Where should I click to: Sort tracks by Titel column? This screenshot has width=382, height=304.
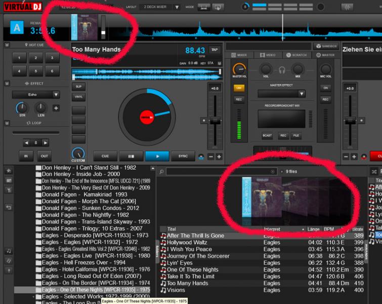[x=172, y=229]
